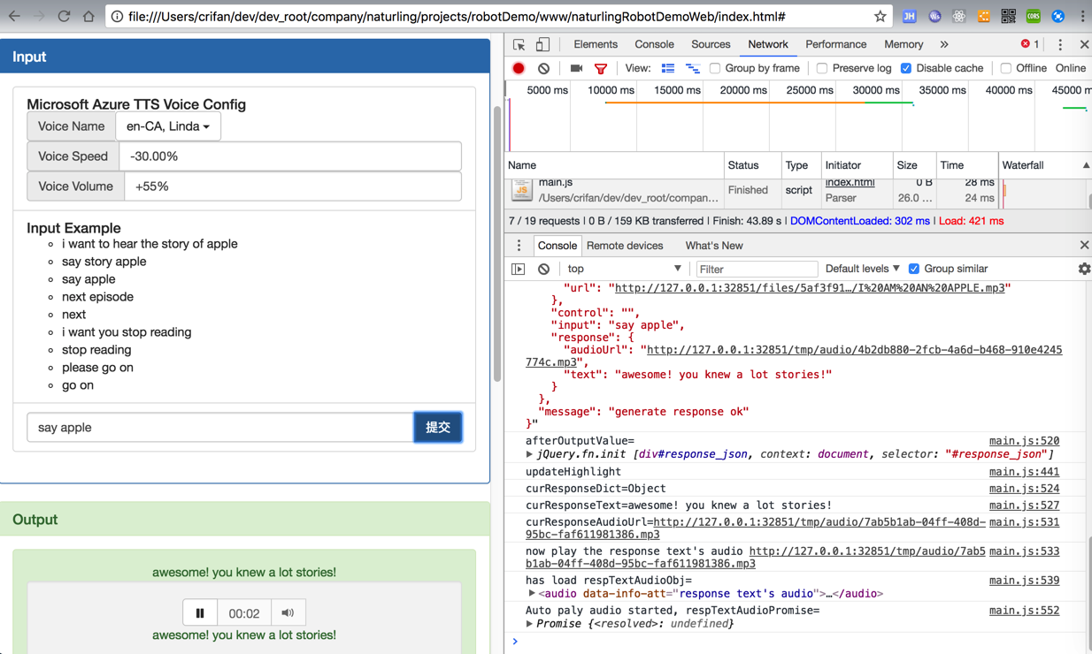The height and width of the screenshot is (654, 1092).
Task: Enable the Preserve log checkbox
Action: (x=822, y=68)
